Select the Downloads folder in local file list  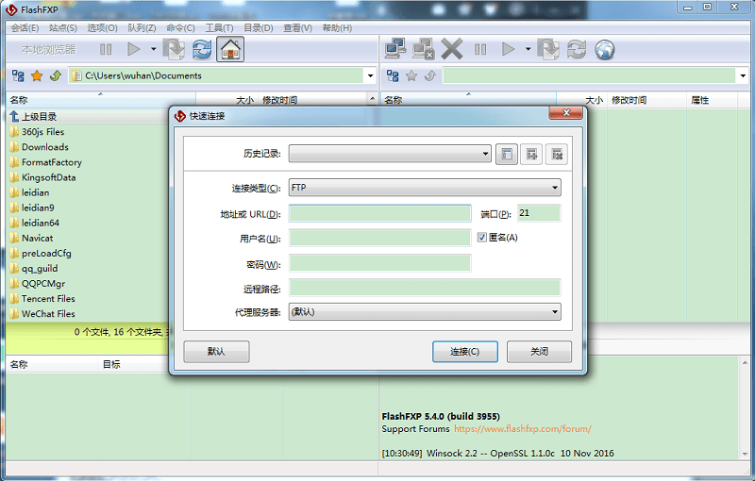tap(44, 147)
